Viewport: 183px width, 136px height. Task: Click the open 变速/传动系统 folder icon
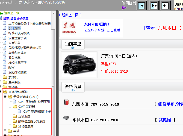click(x=5, y=92)
